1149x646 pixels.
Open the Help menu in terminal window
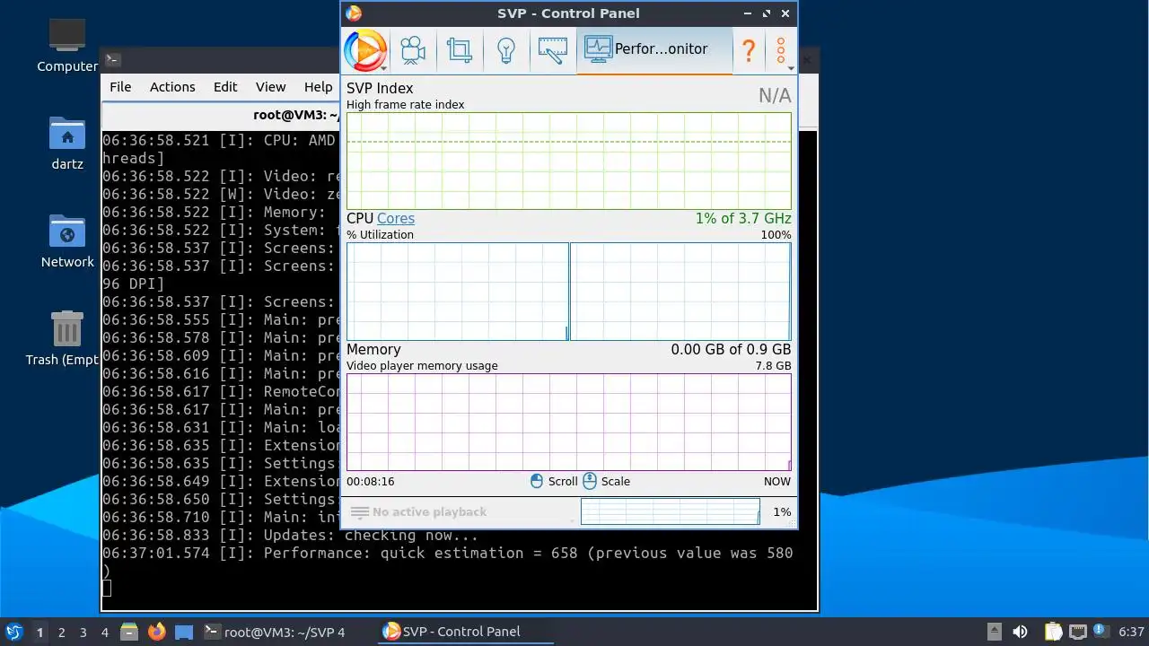pyautogui.click(x=318, y=87)
